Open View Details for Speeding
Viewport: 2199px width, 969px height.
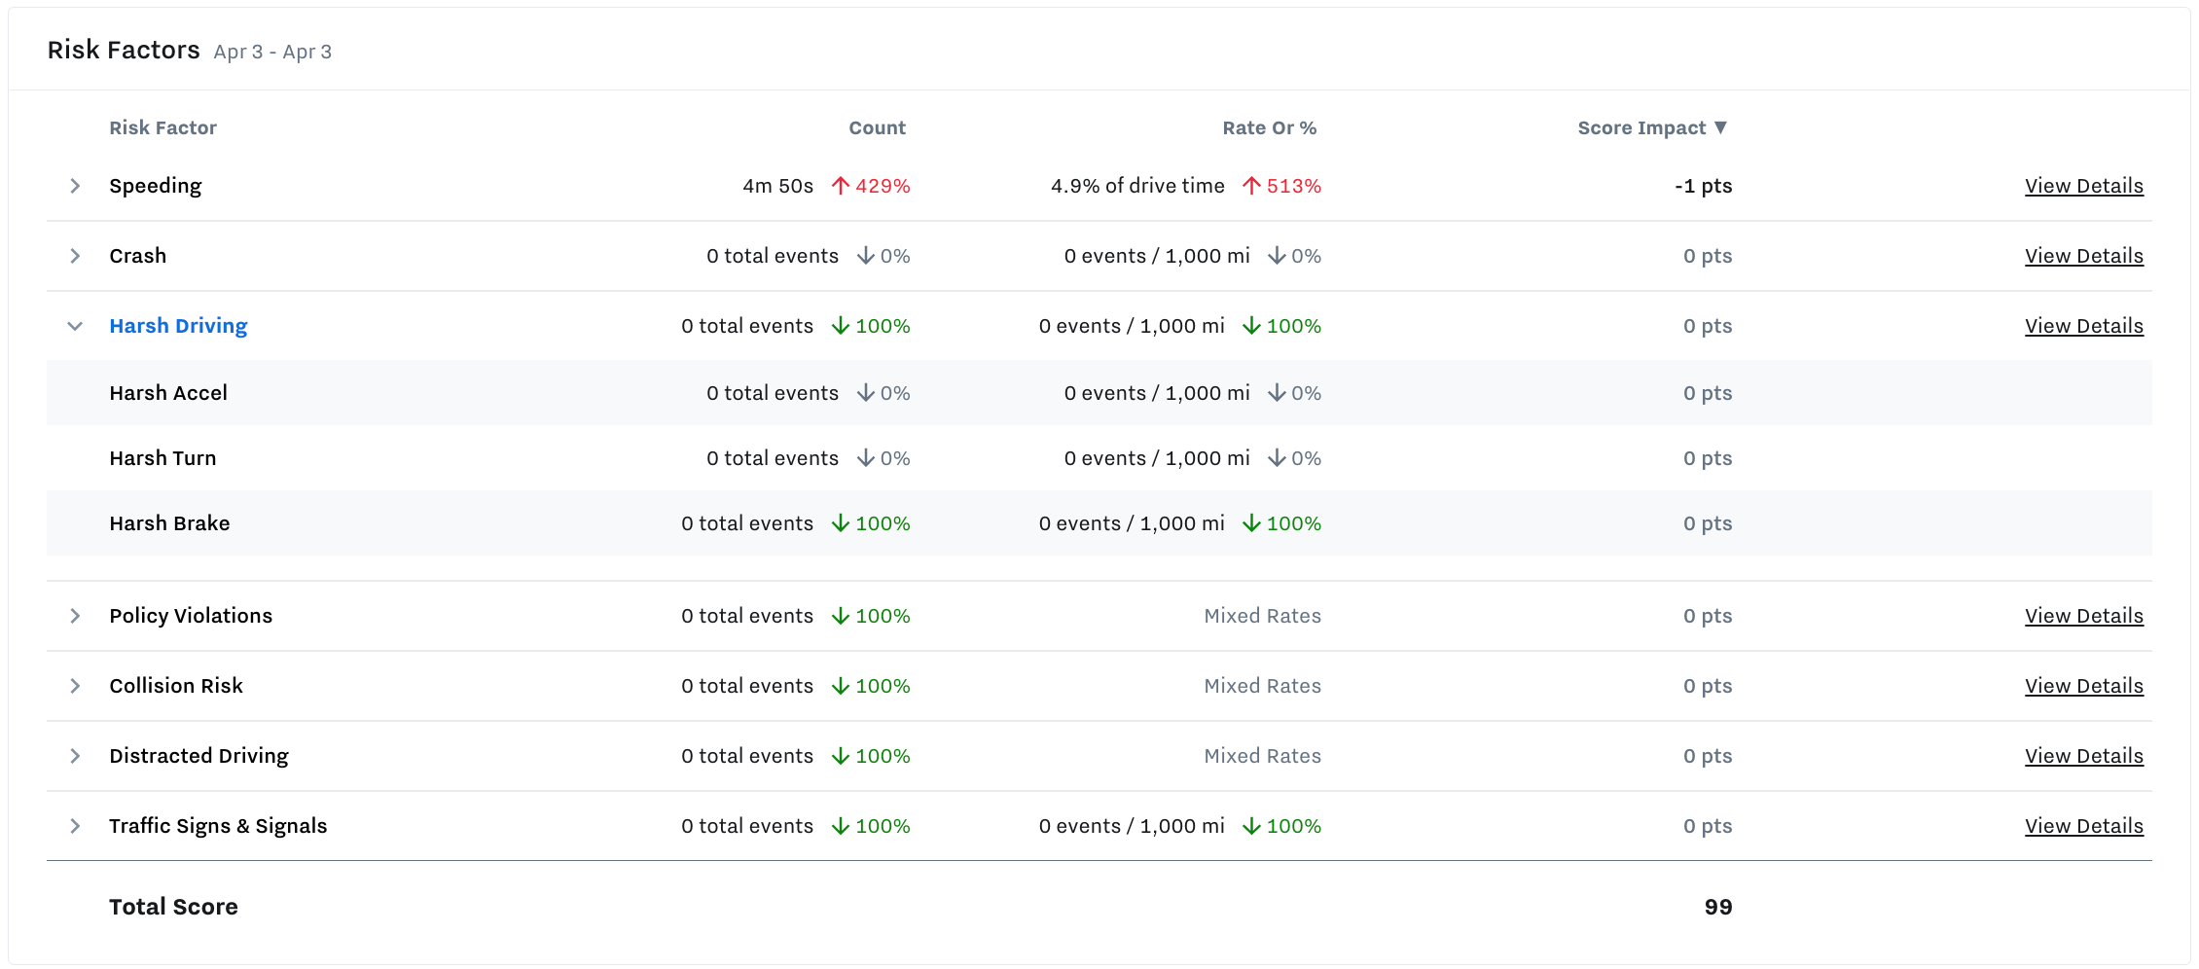(x=2084, y=186)
